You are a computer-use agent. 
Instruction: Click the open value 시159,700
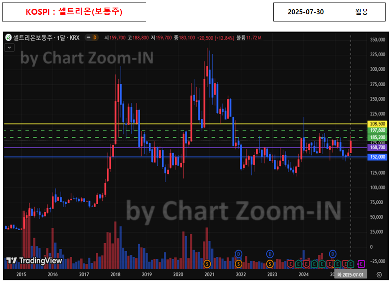coord(115,38)
